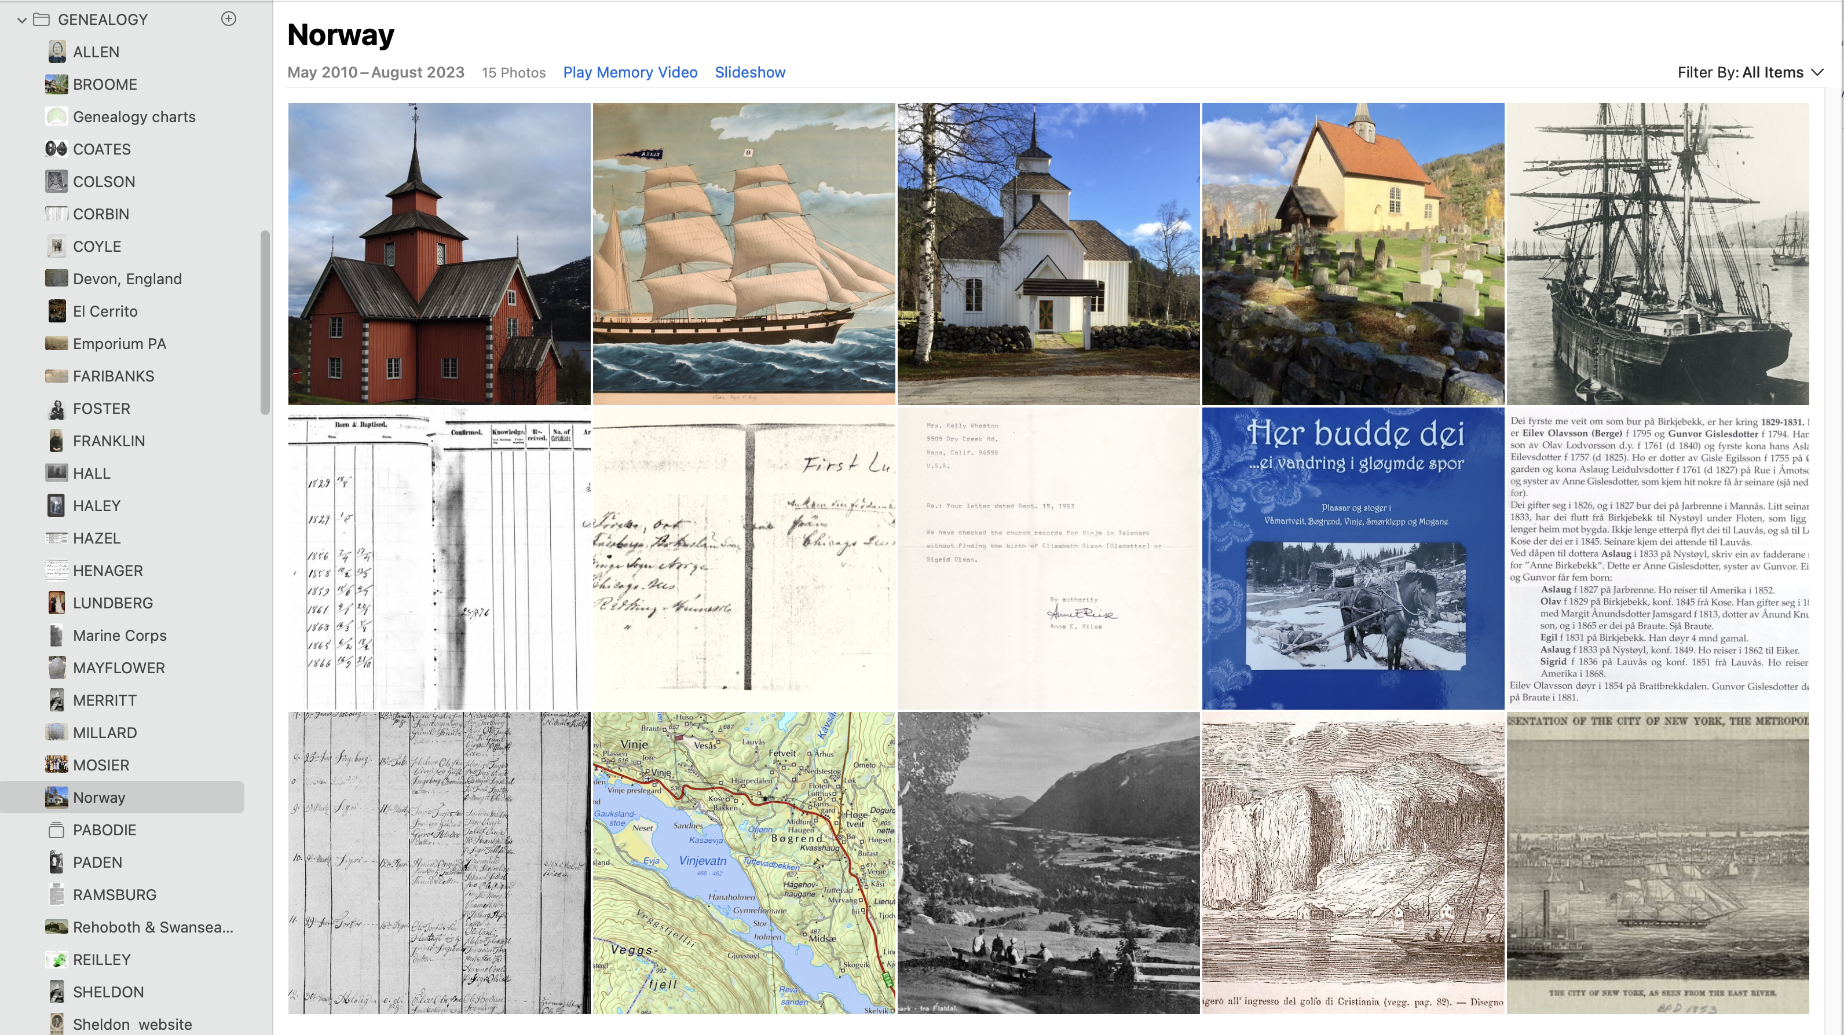Open the MAYFLOWER album icon
Image resolution: width=1844 pixels, height=1035 pixels.
tap(57, 667)
